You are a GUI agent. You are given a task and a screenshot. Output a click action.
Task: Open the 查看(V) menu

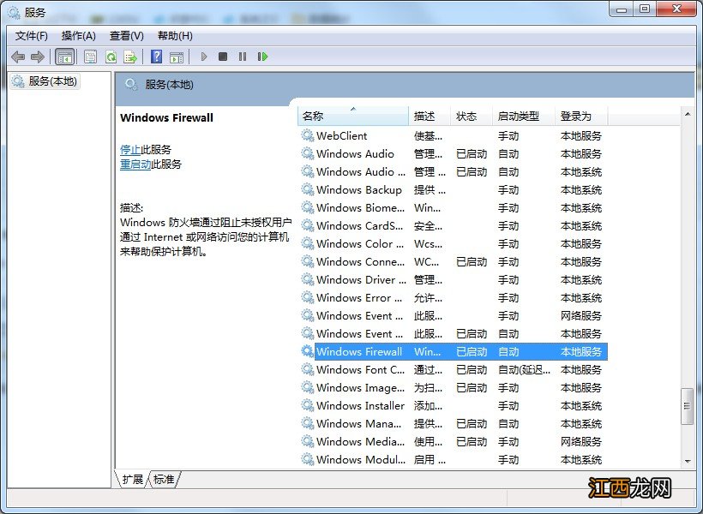click(x=125, y=35)
